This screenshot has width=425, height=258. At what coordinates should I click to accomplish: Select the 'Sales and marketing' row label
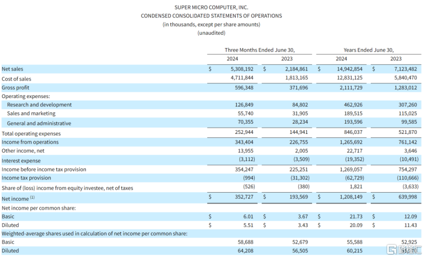tap(31, 113)
